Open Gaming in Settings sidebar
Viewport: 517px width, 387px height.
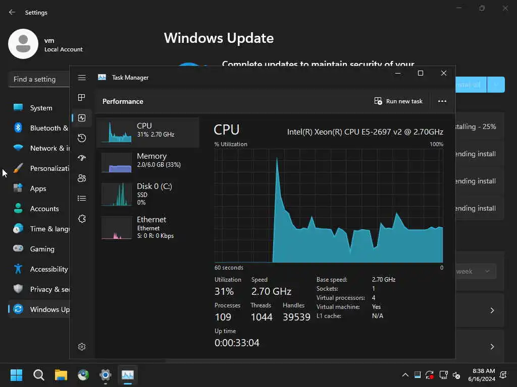(x=39, y=249)
